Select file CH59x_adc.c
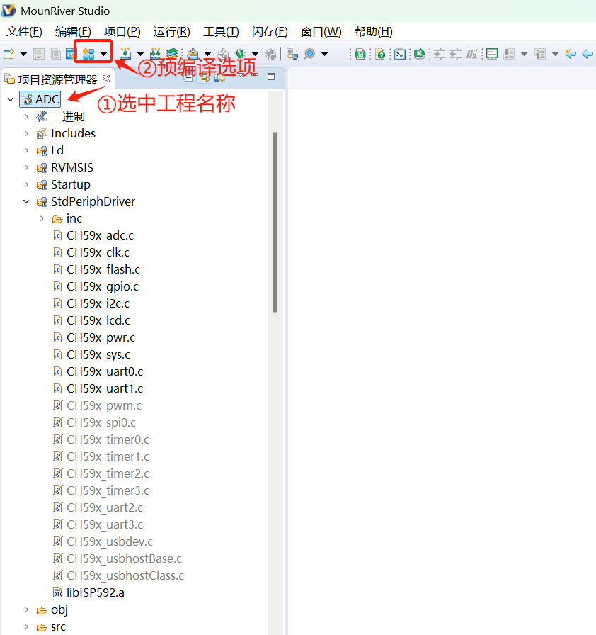 tap(100, 235)
